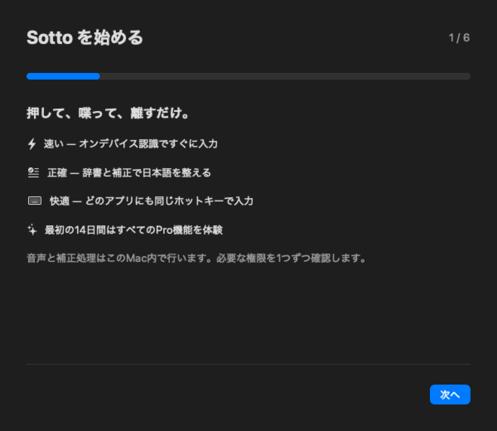Click the text 最初の14日間はすべてのPro機能を体験
The height and width of the screenshot is (431, 497).
134,230
